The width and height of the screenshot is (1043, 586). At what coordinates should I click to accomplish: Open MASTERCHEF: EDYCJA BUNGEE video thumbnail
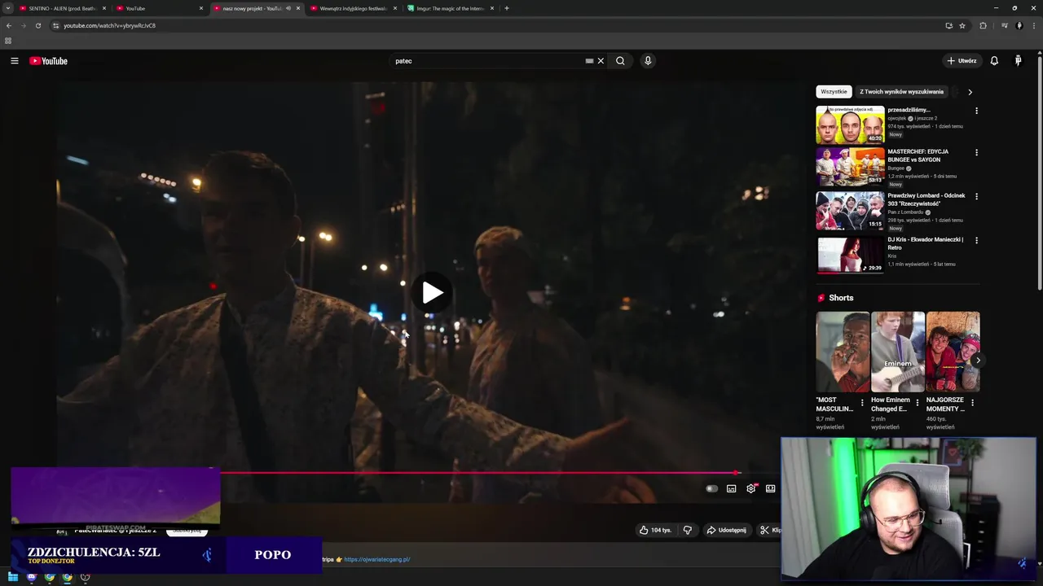[850, 167]
